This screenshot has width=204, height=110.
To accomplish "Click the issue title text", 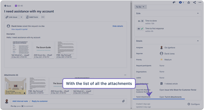I will click(x=29, y=11).
